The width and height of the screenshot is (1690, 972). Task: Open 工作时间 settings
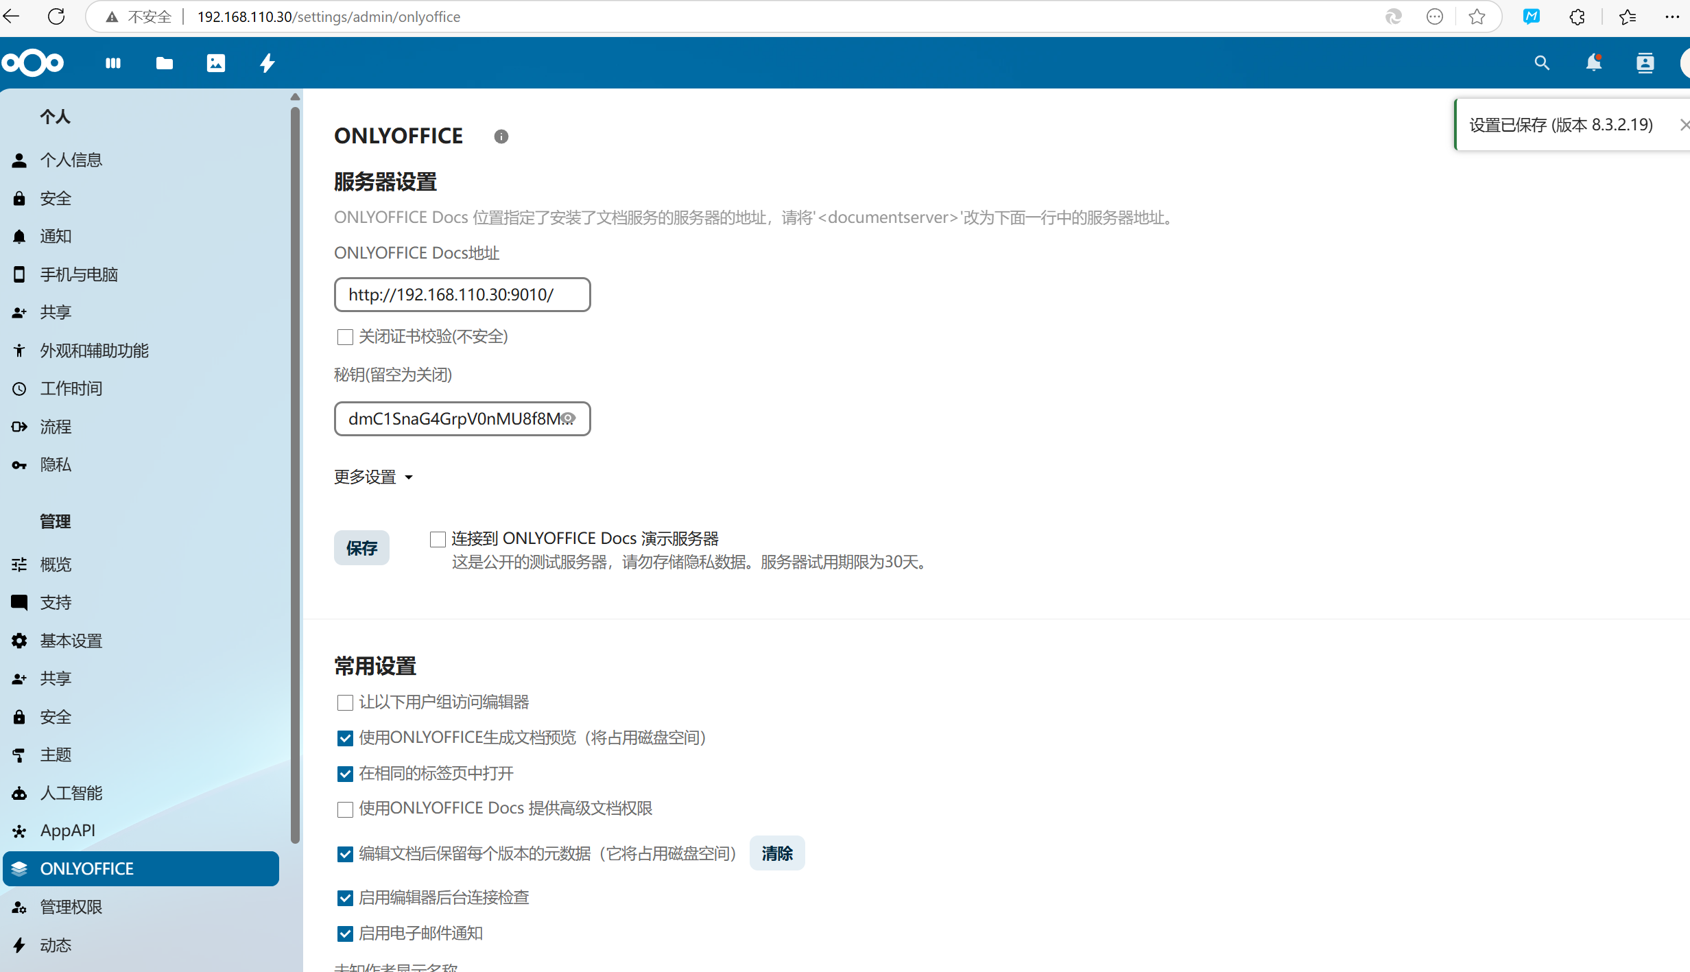click(x=141, y=389)
